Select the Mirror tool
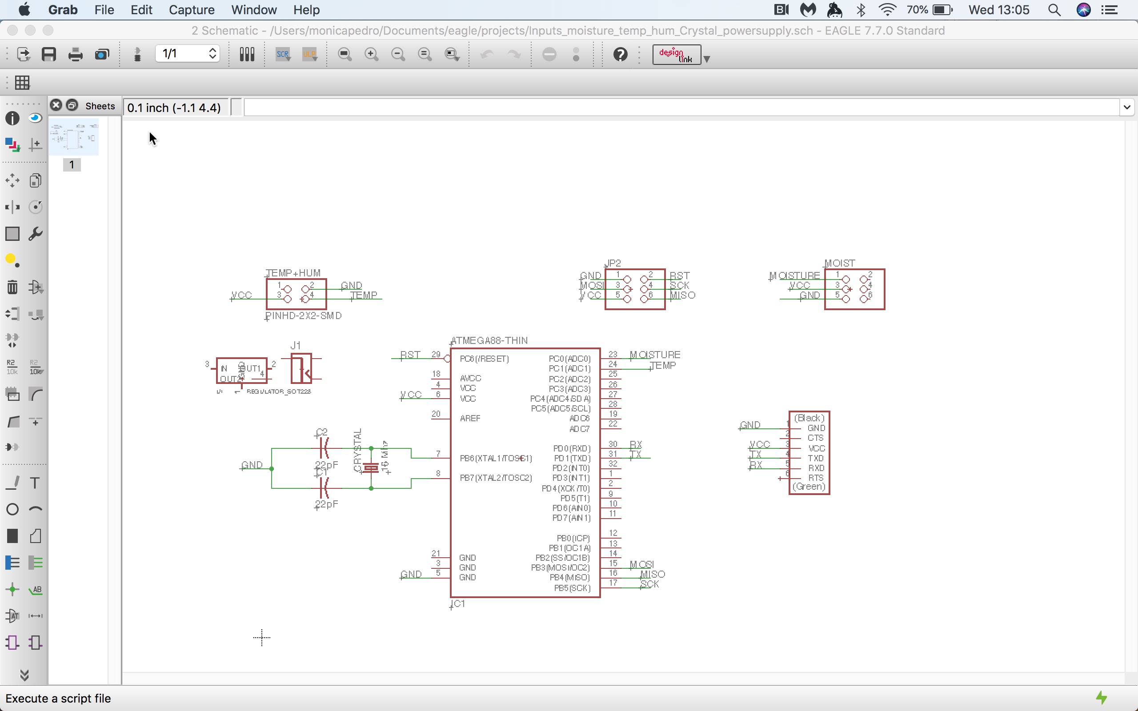Image resolution: width=1138 pixels, height=711 pixels. (x=12, y=207)
